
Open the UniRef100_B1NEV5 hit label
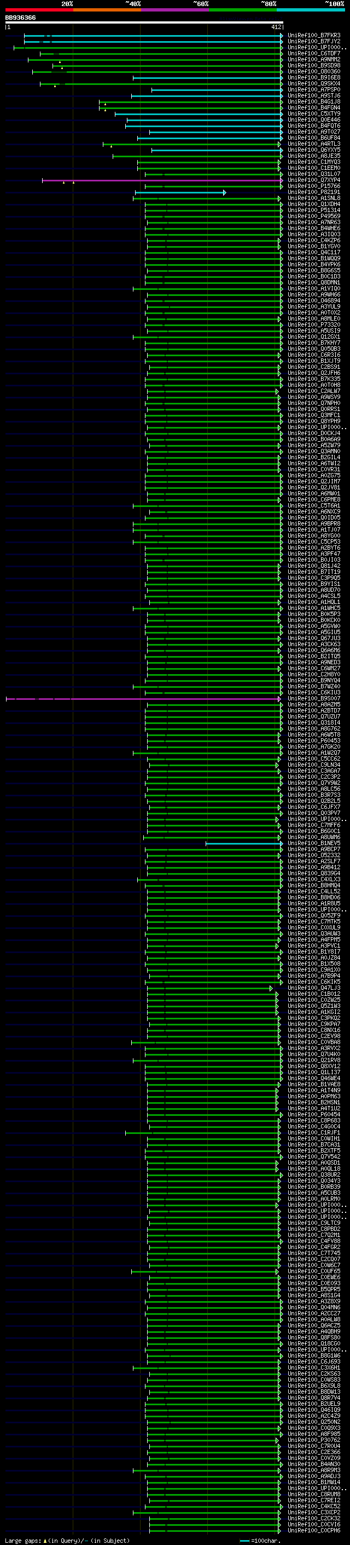coord(314,843)
